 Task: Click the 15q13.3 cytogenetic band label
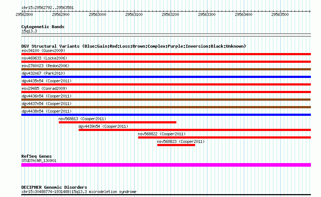point(29,31)
